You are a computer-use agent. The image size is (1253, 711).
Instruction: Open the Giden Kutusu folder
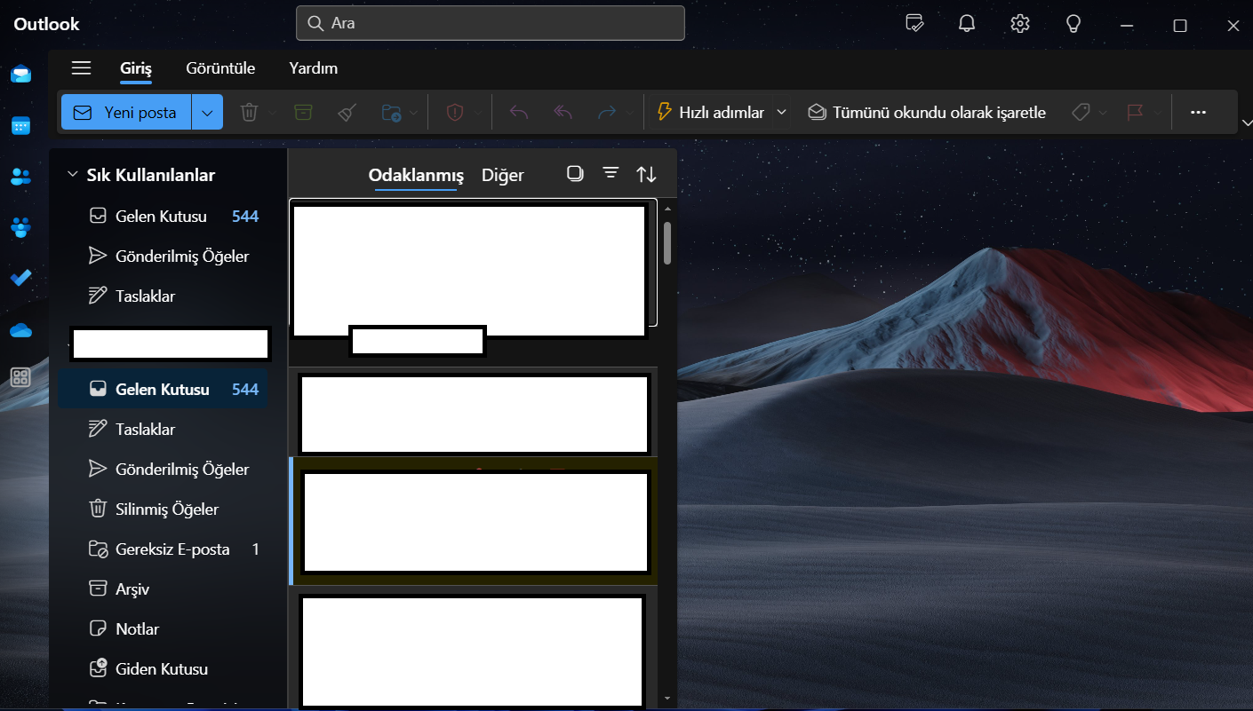[x=164, y=668]
